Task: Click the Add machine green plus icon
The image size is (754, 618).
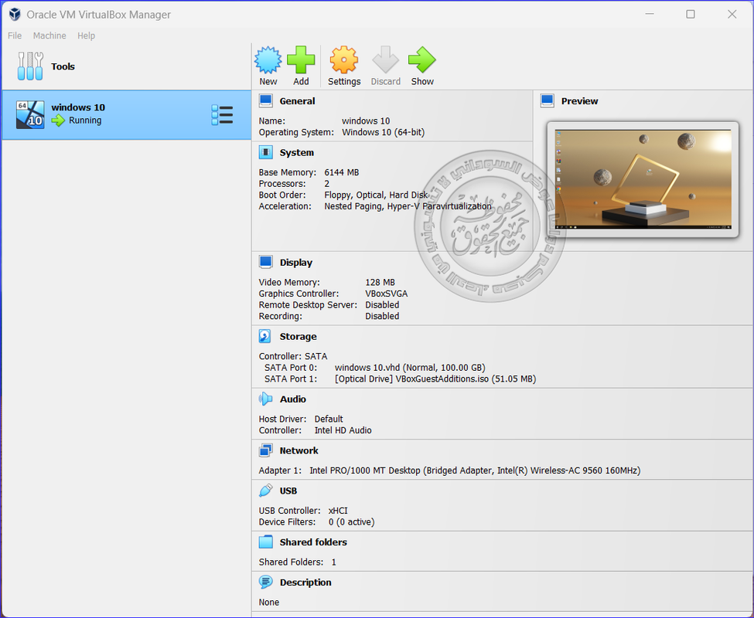Action: pyautogui.click(x=301, y=60)
